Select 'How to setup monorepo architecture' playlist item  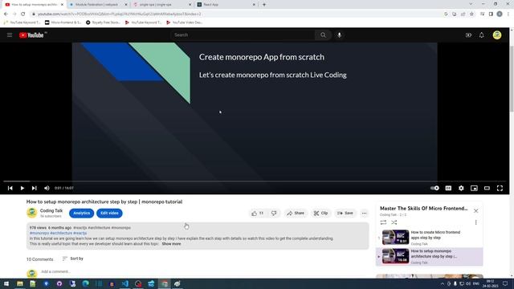point(430,257)
